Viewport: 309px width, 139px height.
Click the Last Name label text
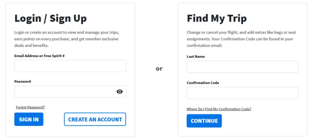pyautogui.click(x=196, y=56)
